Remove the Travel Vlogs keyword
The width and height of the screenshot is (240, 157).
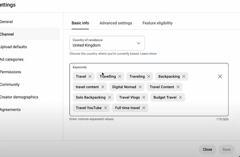(x=144, y=97)
